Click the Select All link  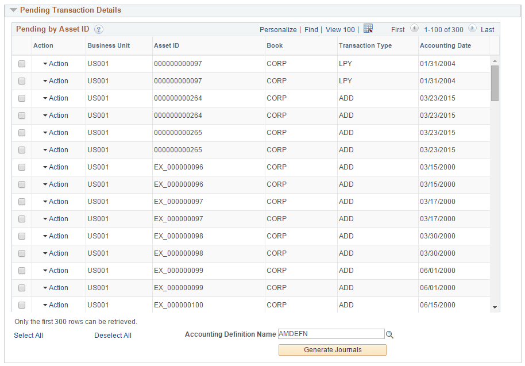(x=28, y=335)
